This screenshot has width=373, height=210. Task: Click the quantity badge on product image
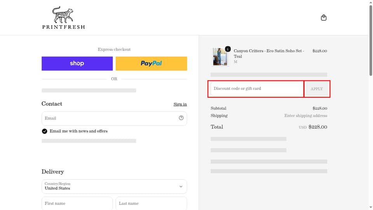(x=228, y=49)
